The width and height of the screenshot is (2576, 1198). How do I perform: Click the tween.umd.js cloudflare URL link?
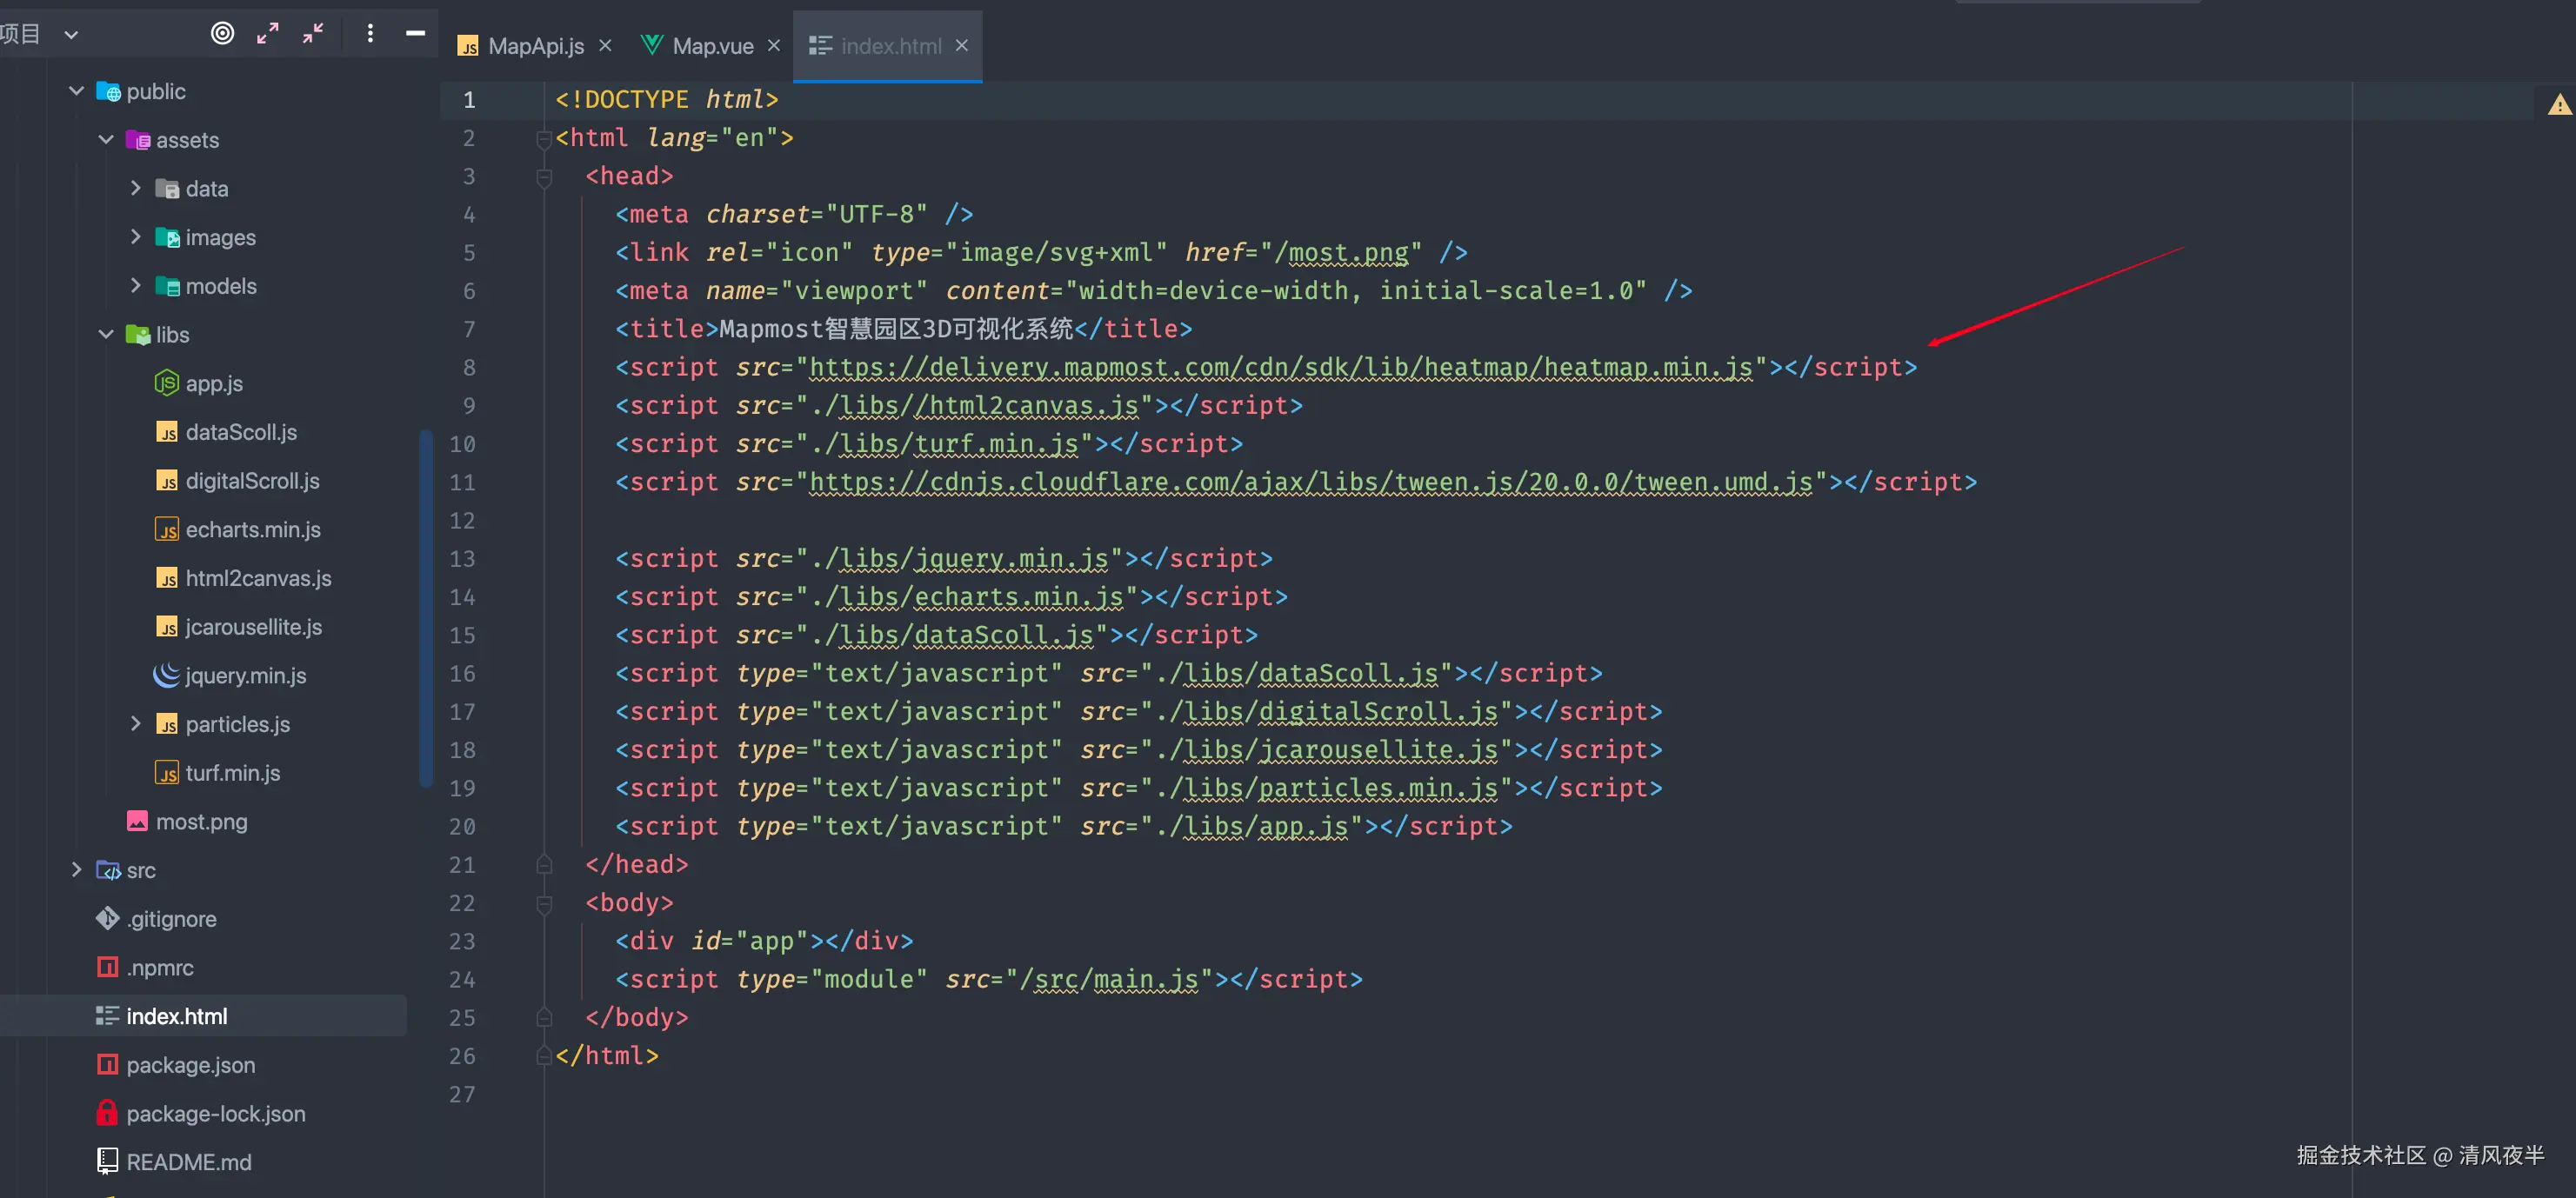tap(1310, 482)
